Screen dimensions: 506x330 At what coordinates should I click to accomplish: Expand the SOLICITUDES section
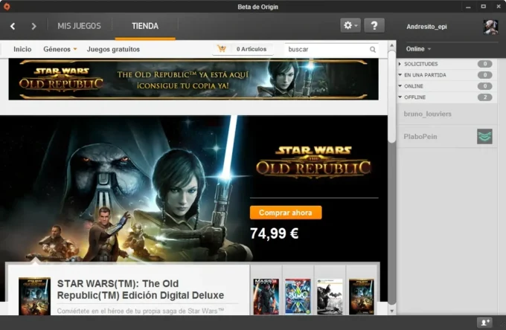click(x=420, y=64)
